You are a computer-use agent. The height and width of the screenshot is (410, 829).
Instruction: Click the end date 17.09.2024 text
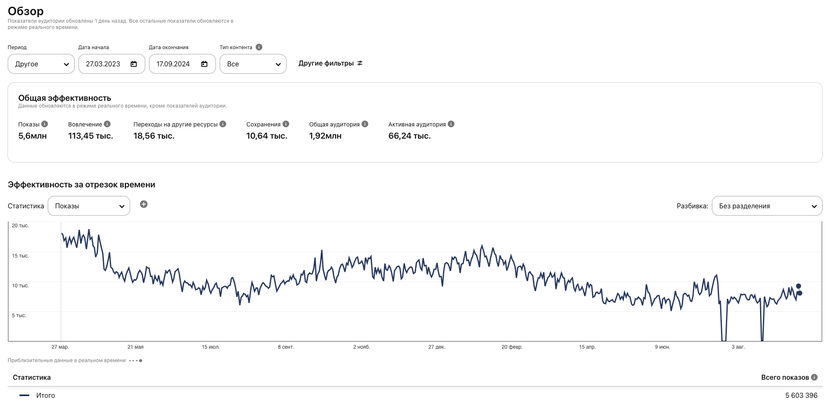coord(173,64)
